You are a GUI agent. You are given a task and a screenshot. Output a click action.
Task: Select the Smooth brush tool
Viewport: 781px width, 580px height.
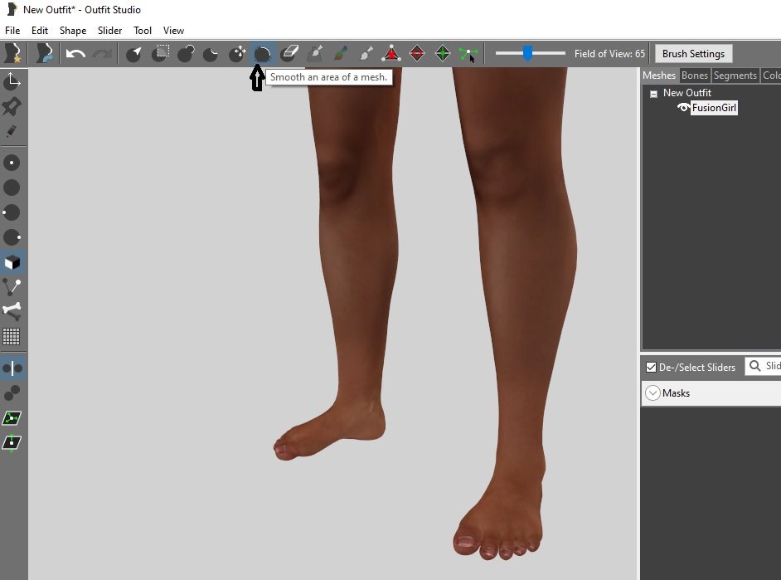[262, 54]
